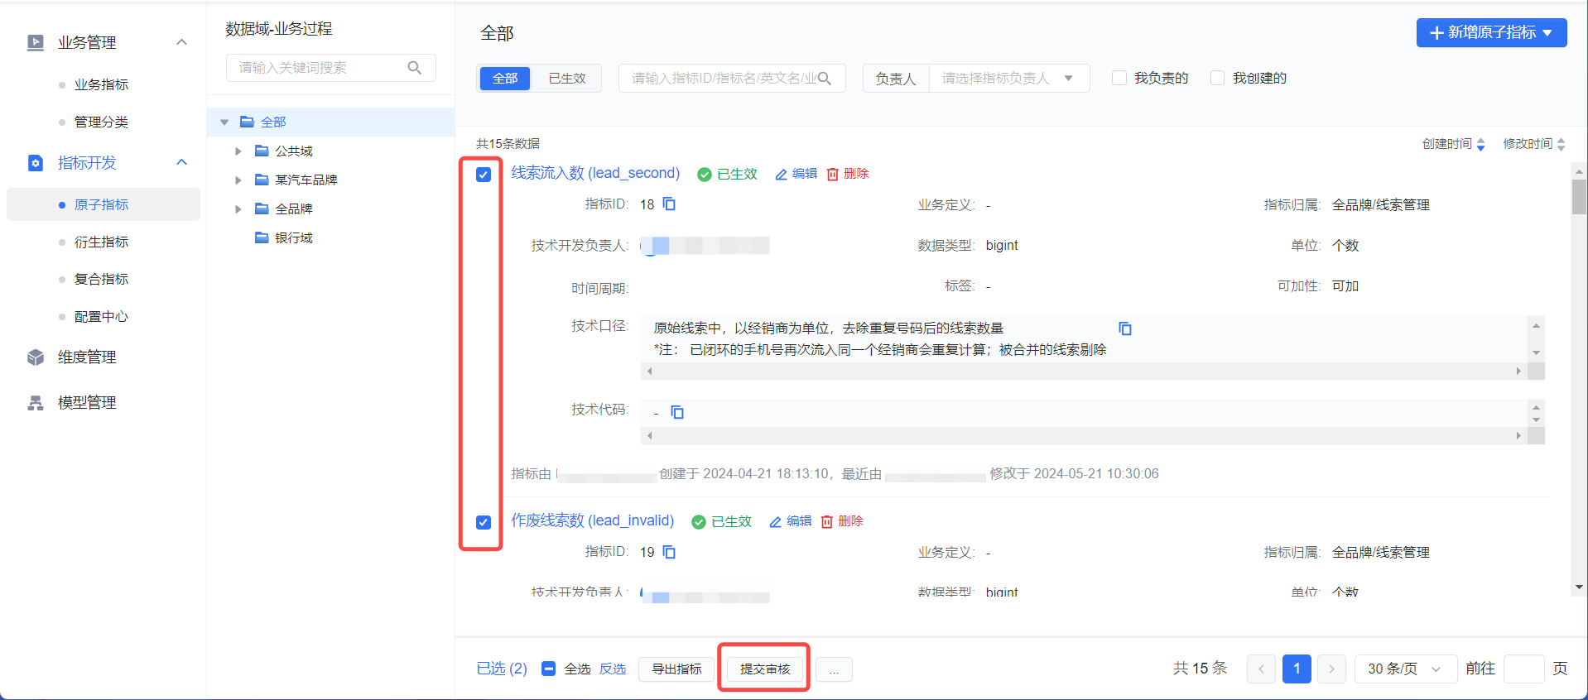The image size is (1588, 700).
Task: Click the indicator list vertical scrollbar
Action: (x=1579, y=198)
